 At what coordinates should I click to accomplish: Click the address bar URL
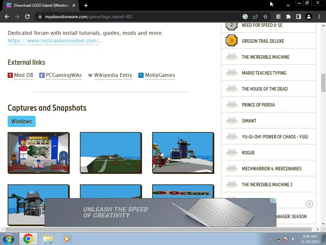(89, 17)
